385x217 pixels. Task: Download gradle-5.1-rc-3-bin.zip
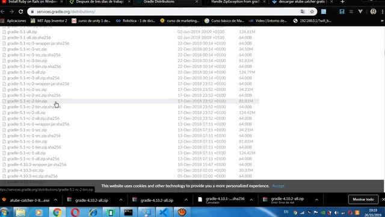[x=27, y=60]
